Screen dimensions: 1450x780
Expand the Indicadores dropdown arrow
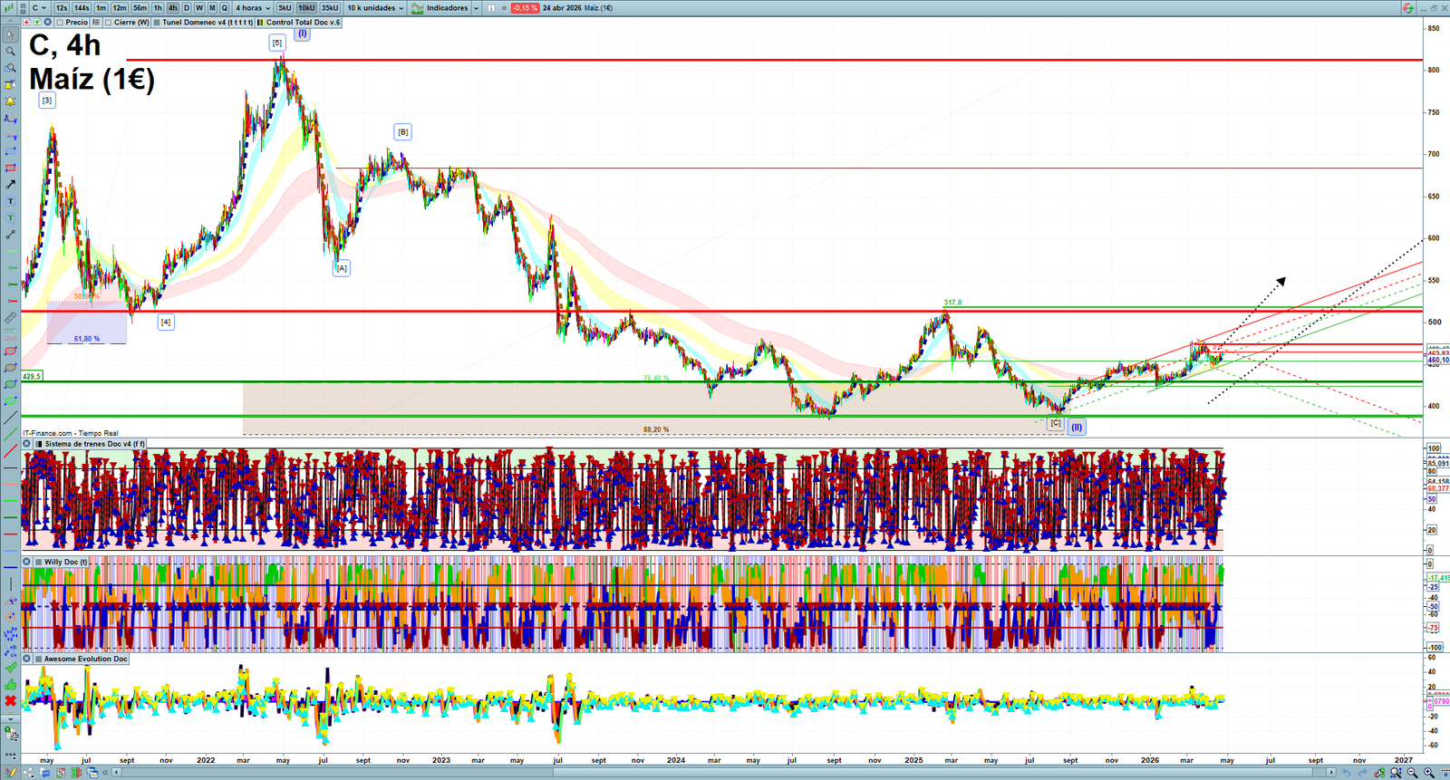point(476,8)
